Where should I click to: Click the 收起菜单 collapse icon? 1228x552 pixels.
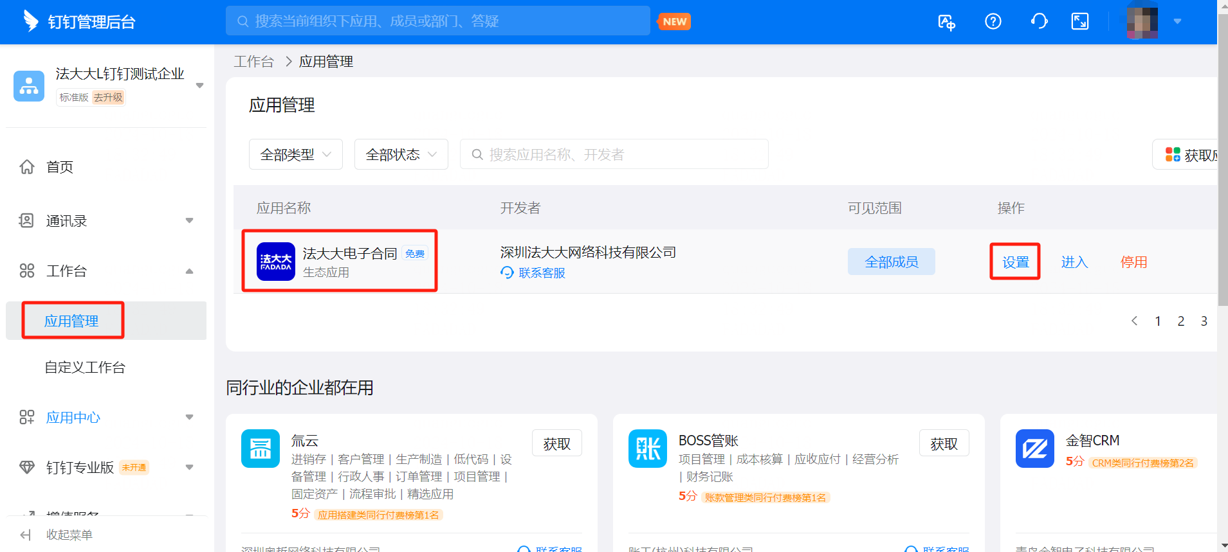pos(26,535)
